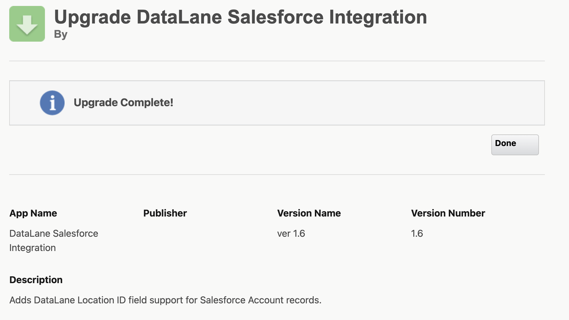Screen dimensions: 569x320
Task: Click the blue information icon
Action: (x=52, y=103)
